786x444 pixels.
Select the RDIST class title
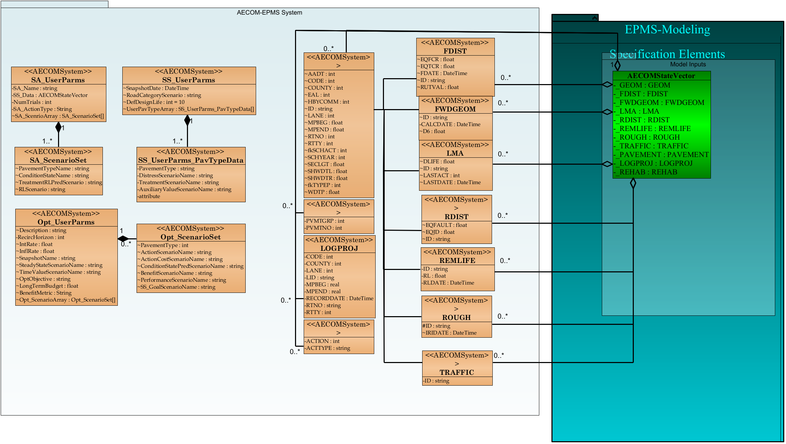pyautogui.click(x=457, y=217)
